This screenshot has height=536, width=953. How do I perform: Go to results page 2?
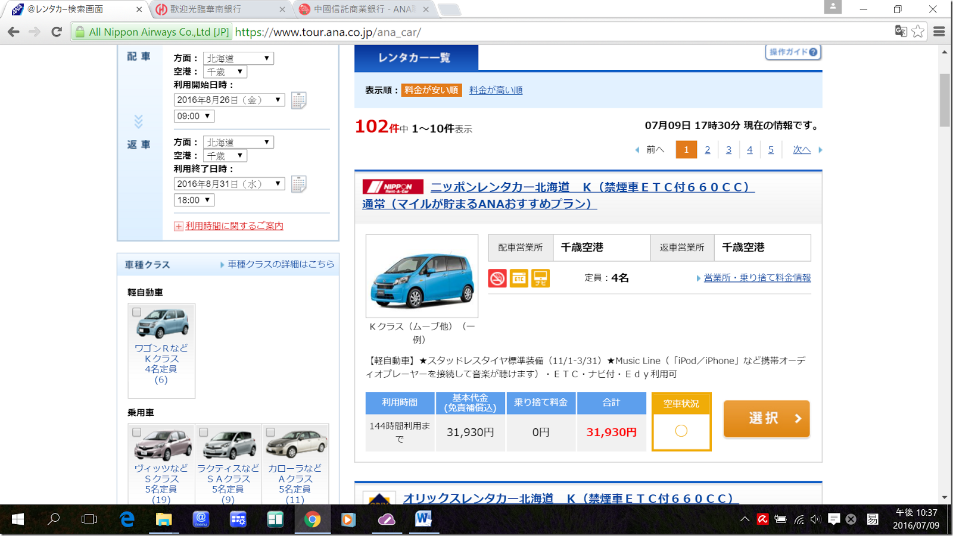708,150
